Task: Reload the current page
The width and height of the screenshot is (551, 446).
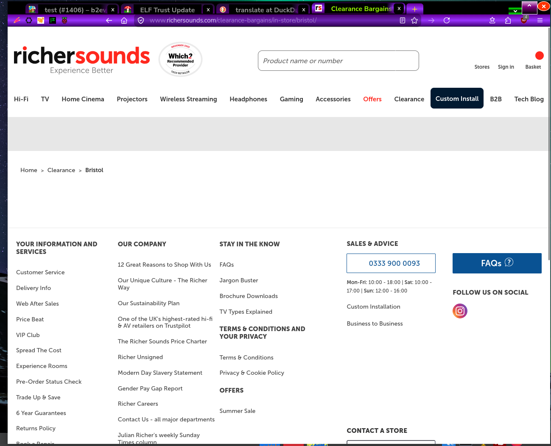Action: coord(447,20)
